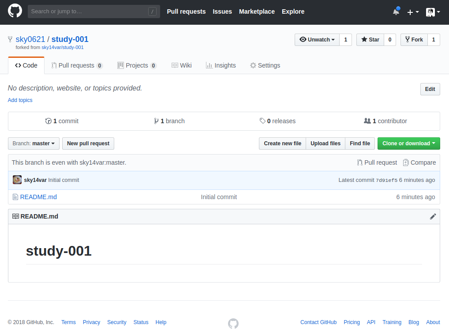Screen dimensions: 449x336
Task: Open Status in footer
Action: 141,322
